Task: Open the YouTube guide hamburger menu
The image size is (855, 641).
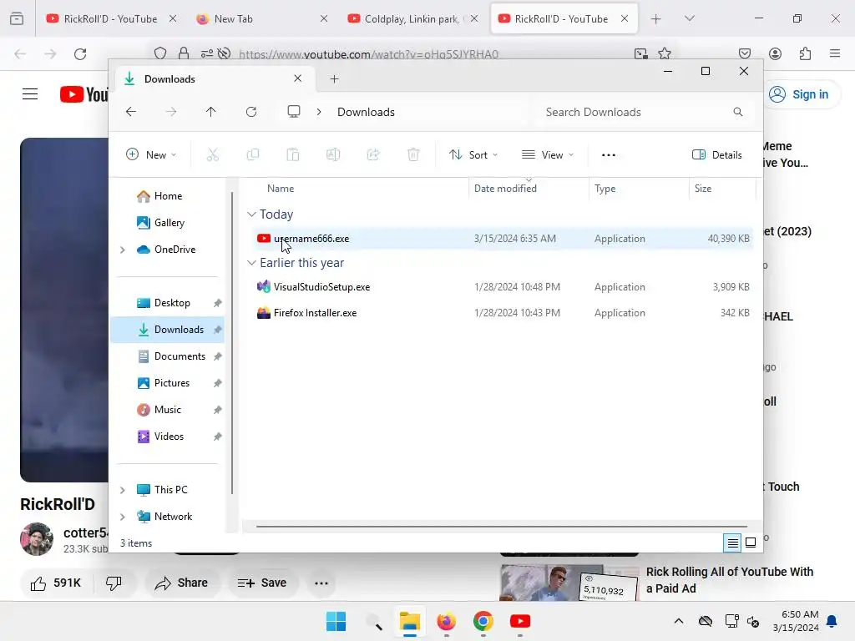Action: pos(30,94)
